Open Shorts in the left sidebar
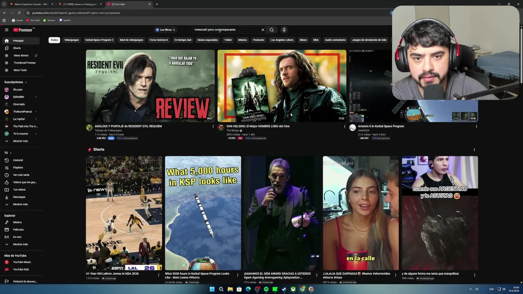Image resolution: width=523 pixels, height=294 pixels. pos(21,48)
